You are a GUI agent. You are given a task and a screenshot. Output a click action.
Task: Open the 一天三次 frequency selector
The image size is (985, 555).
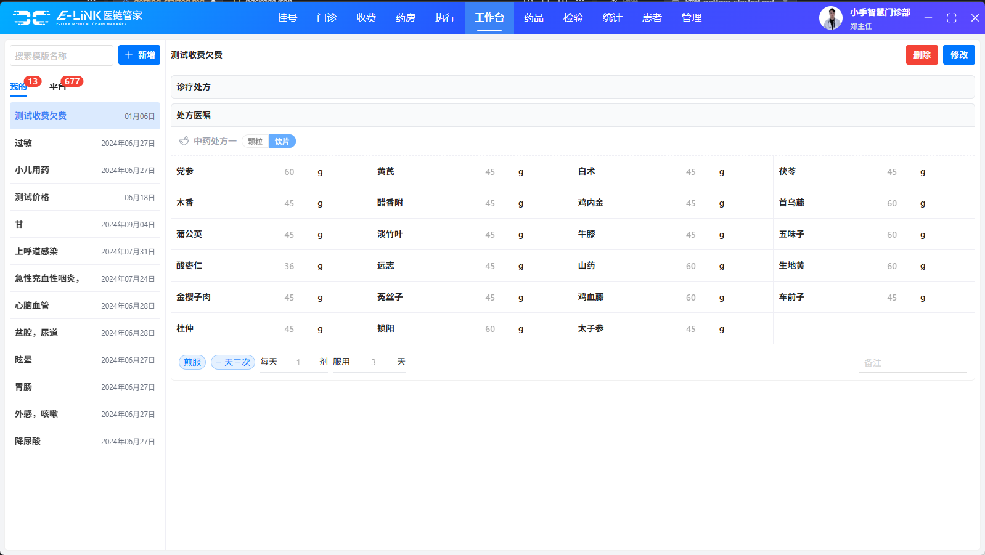[x=233, y=362]
